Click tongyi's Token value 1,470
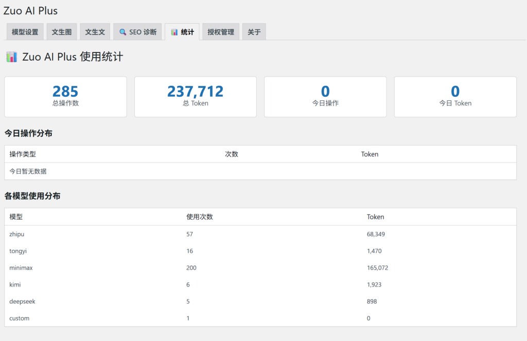 [374, 251]
